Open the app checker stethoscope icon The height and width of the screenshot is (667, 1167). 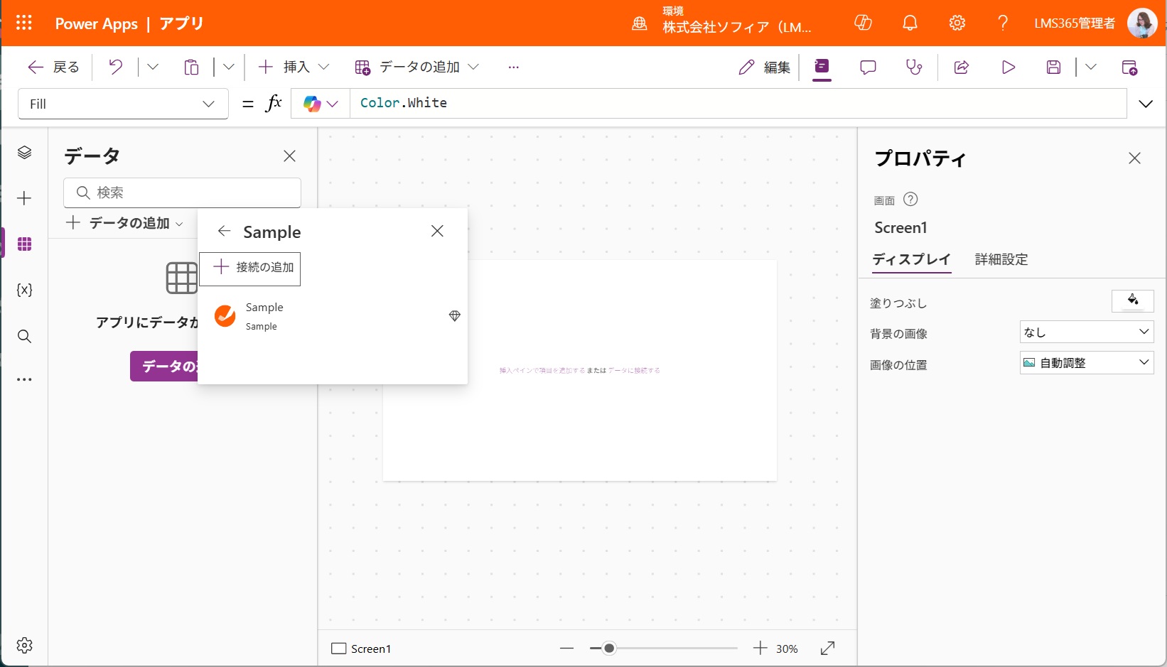(x=914, y=67)
